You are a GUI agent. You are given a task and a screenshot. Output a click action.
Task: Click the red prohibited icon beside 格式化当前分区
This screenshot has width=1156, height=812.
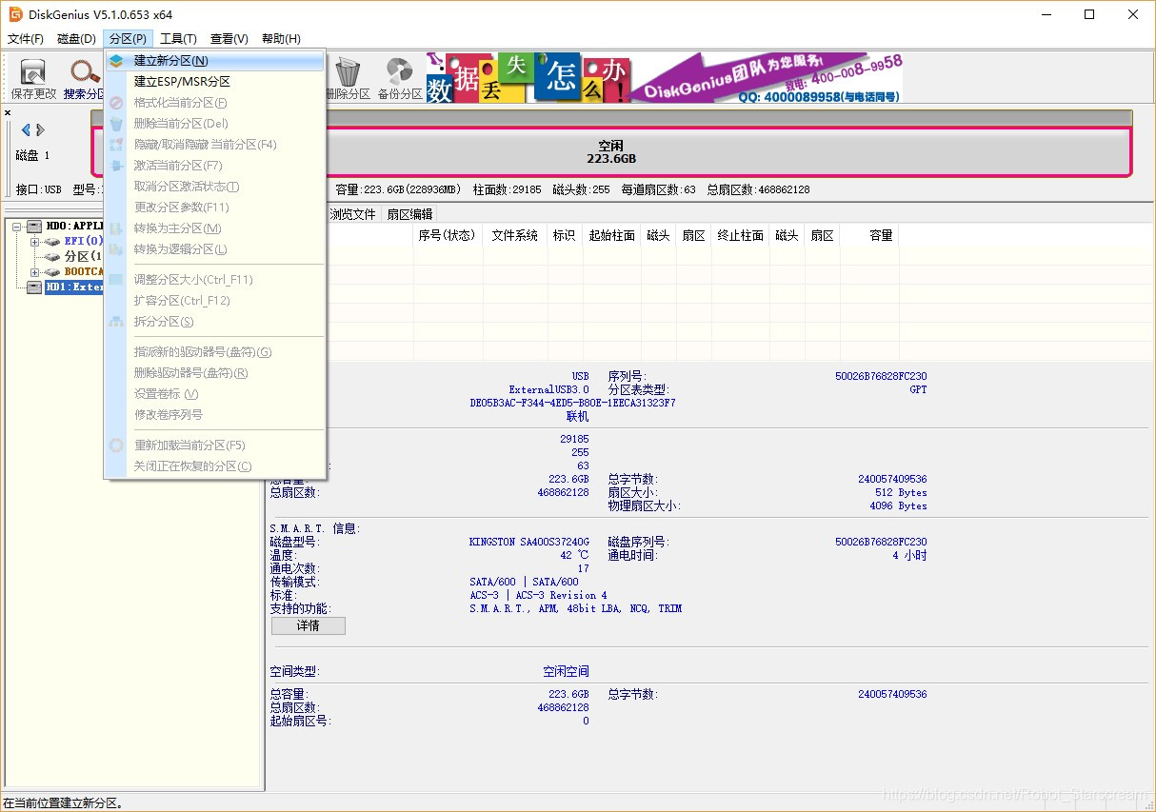pyautogui.click(x=116, y=103)
